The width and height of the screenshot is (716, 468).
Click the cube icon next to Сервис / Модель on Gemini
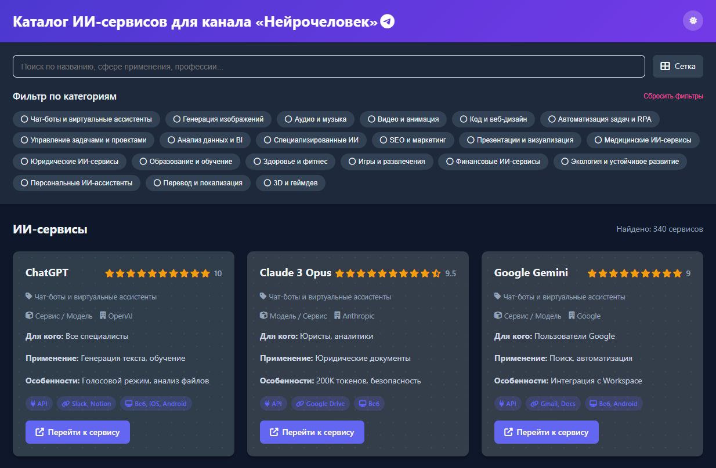(x=498, y=316)
